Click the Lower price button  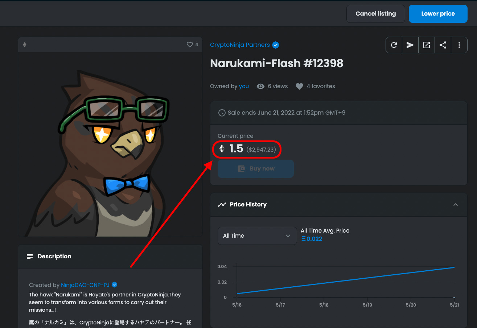[438, 14]
